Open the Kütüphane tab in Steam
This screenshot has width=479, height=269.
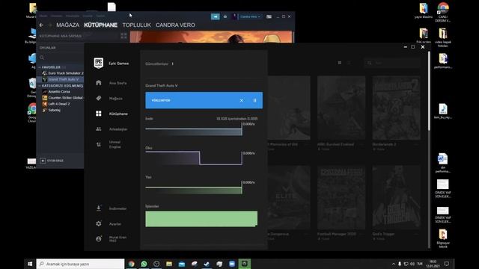pyautogui.click(x=100, y=25)
